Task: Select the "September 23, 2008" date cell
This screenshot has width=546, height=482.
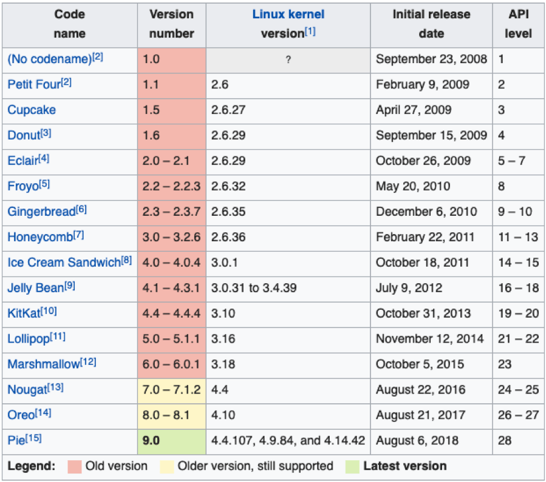Action: point(431,60)
